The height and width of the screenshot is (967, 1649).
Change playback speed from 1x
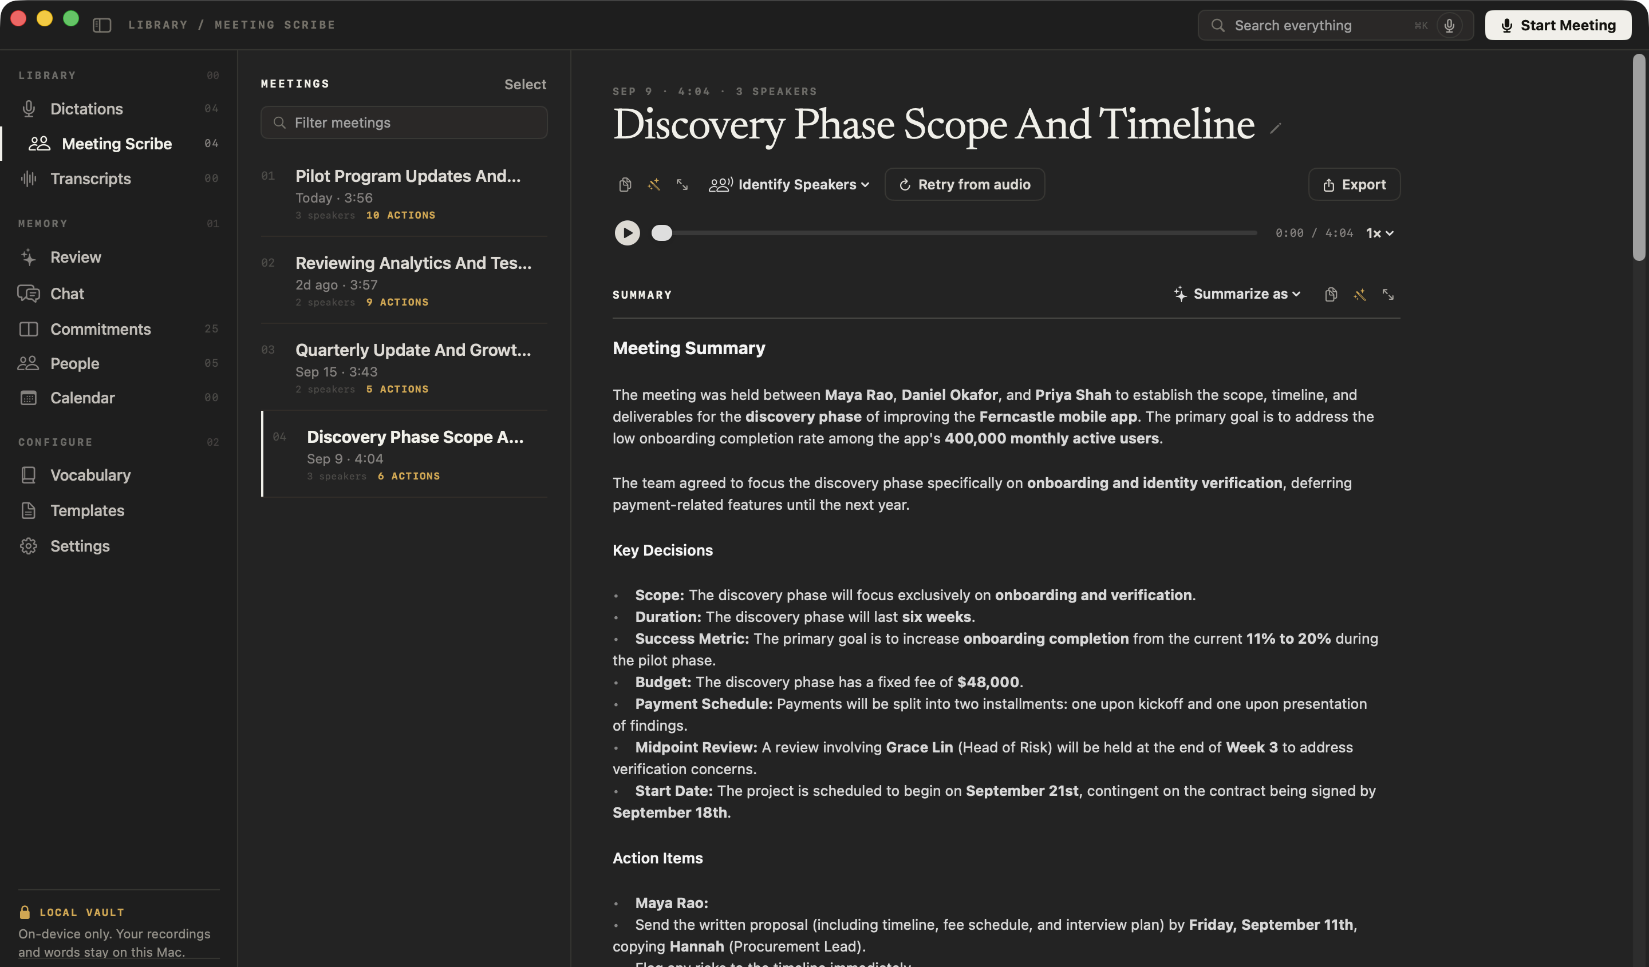pos(1379,233)
